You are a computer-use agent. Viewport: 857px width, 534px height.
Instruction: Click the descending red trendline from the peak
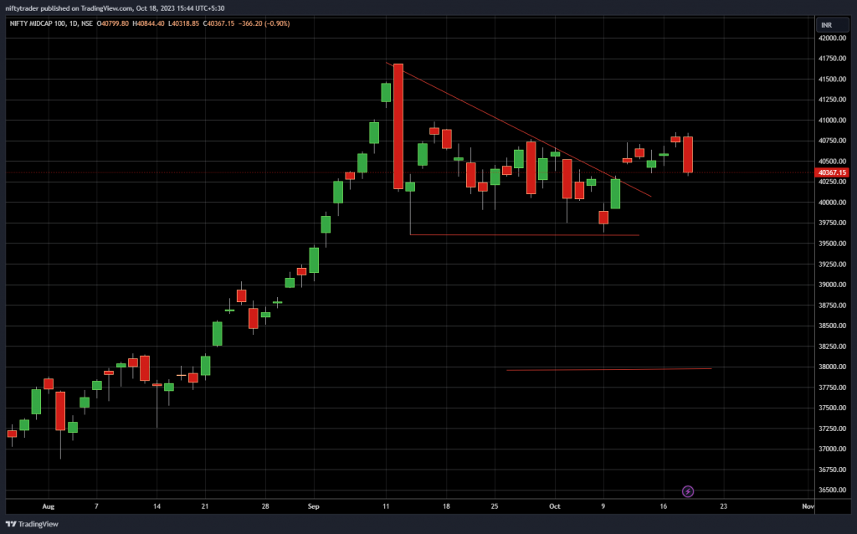(x=518, y=130)
